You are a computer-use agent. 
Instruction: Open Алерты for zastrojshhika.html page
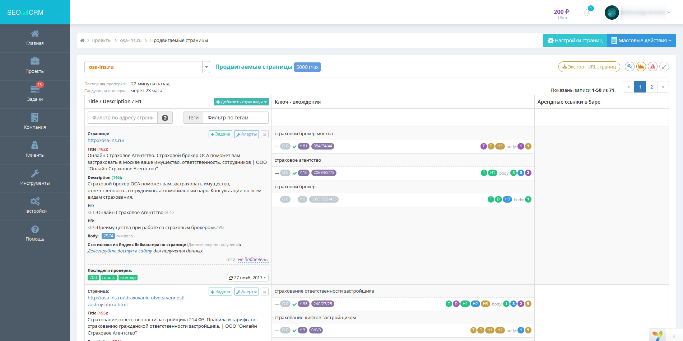pyautogui.click(x=246, y=292)
